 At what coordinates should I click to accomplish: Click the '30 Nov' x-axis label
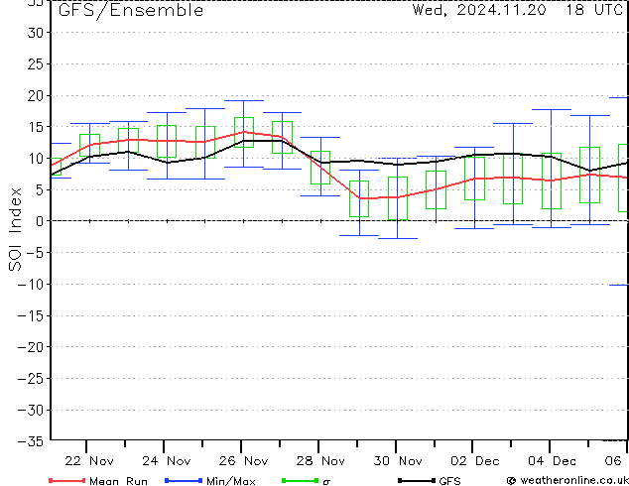click(398, 461)
